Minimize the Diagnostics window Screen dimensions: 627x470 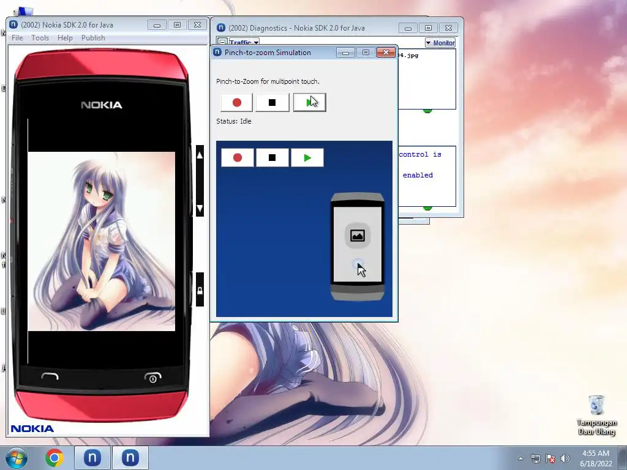(408, 28)
